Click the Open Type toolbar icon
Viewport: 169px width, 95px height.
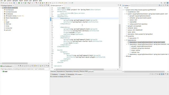[46, 3]
